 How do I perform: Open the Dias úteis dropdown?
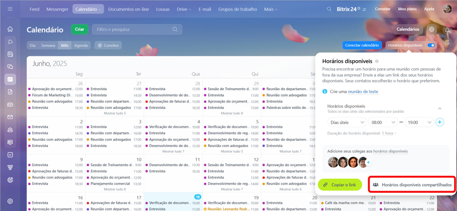pos(347,122)
